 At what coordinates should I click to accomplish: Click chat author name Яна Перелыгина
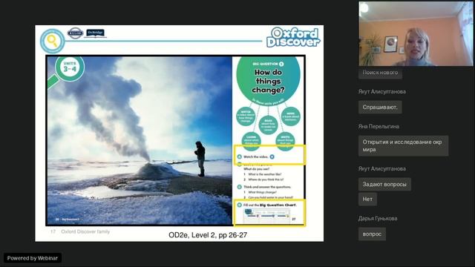coord(379,127)
